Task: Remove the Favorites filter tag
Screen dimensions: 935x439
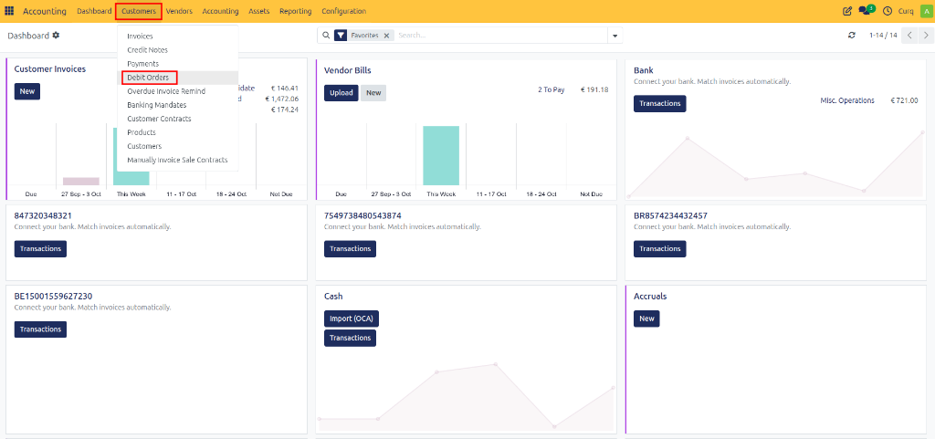Action: 386,36
